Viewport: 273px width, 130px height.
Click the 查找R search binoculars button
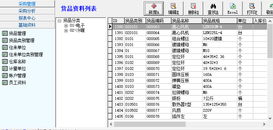click(x=213, y=8)
